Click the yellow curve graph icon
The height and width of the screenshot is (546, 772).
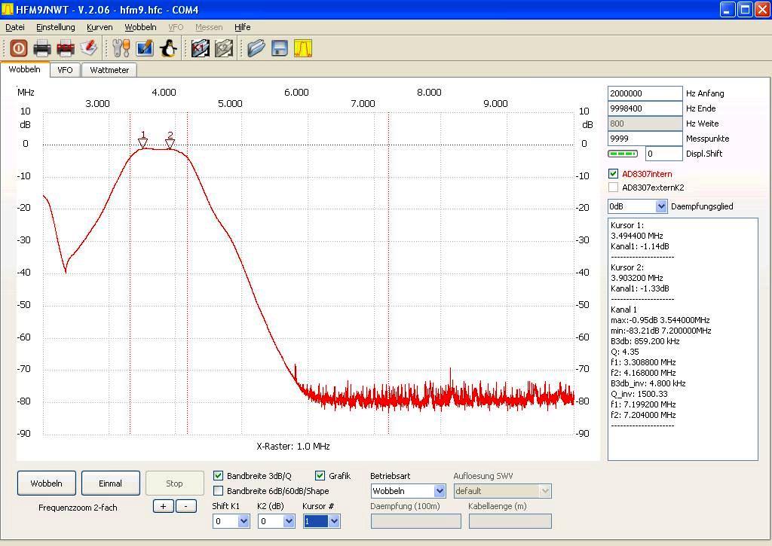tap(302, 48)
